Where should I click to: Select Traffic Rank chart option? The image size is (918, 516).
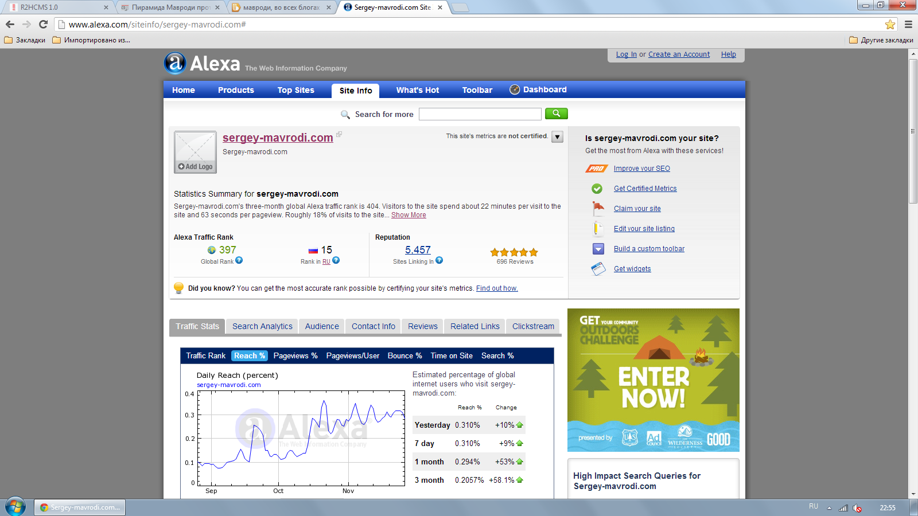[205, 355]
